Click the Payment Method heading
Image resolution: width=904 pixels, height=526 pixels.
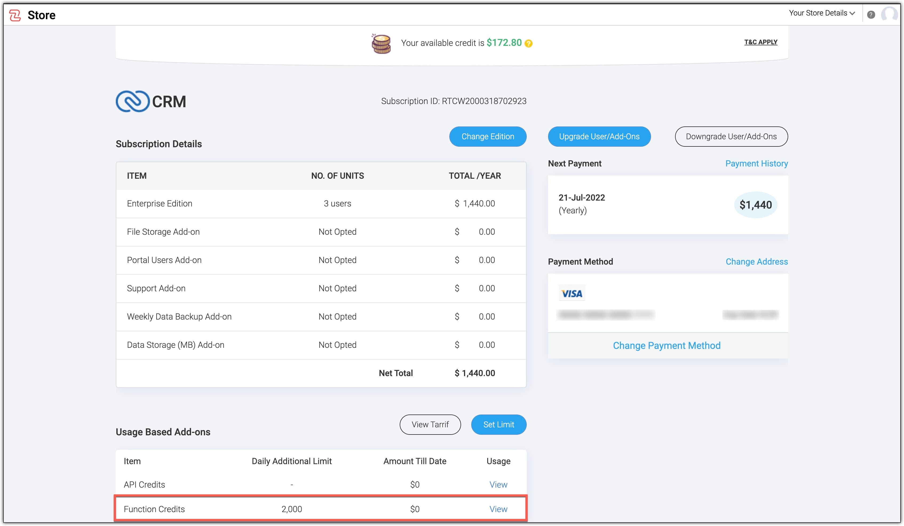click(580, 262)
